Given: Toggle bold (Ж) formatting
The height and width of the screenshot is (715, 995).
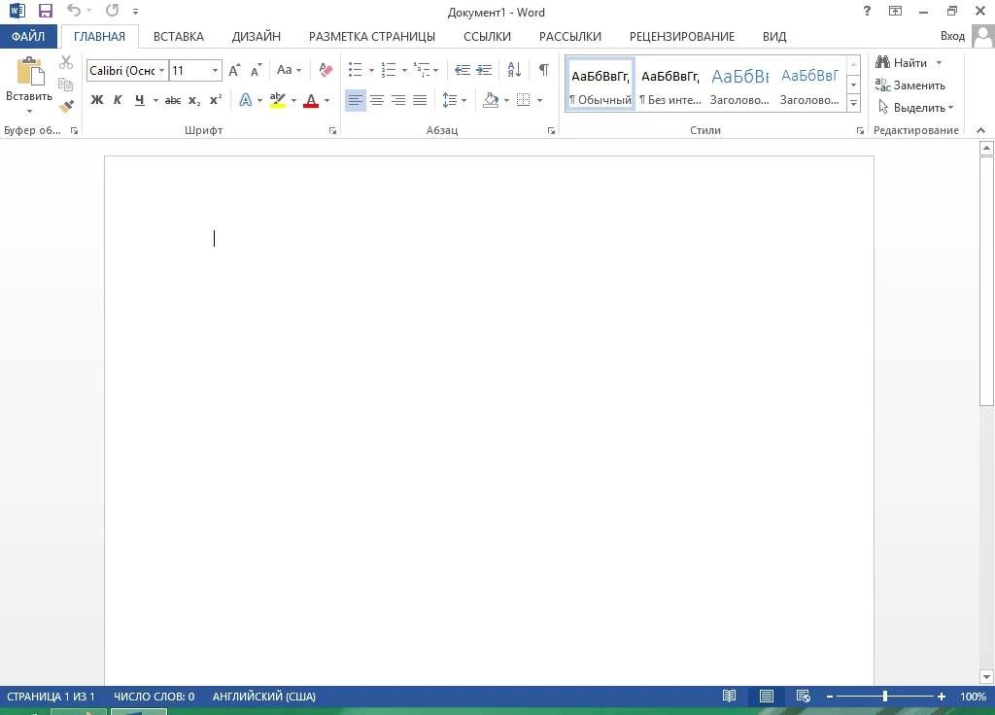Looking at the screenshot, I should 97,100.
